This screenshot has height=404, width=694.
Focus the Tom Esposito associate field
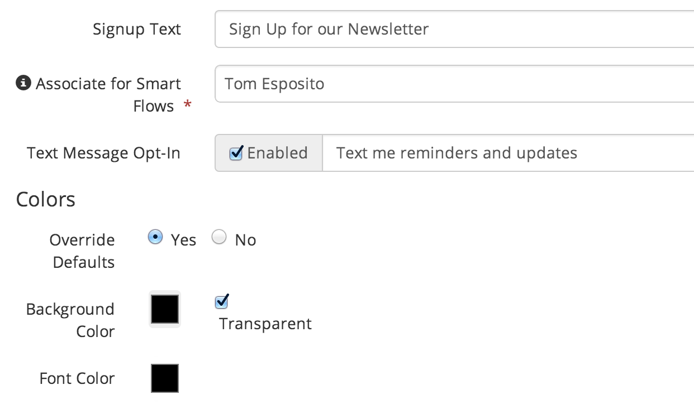click(x=454, y=84)
